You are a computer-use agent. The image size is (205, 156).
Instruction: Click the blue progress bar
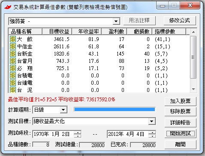click(x=115, y=109)
